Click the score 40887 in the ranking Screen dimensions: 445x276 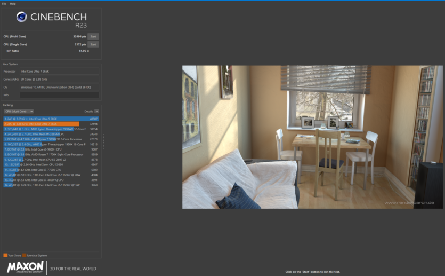(x=93, y=119)
